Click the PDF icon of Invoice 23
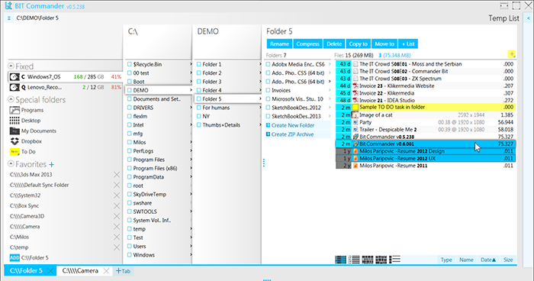 355,86
